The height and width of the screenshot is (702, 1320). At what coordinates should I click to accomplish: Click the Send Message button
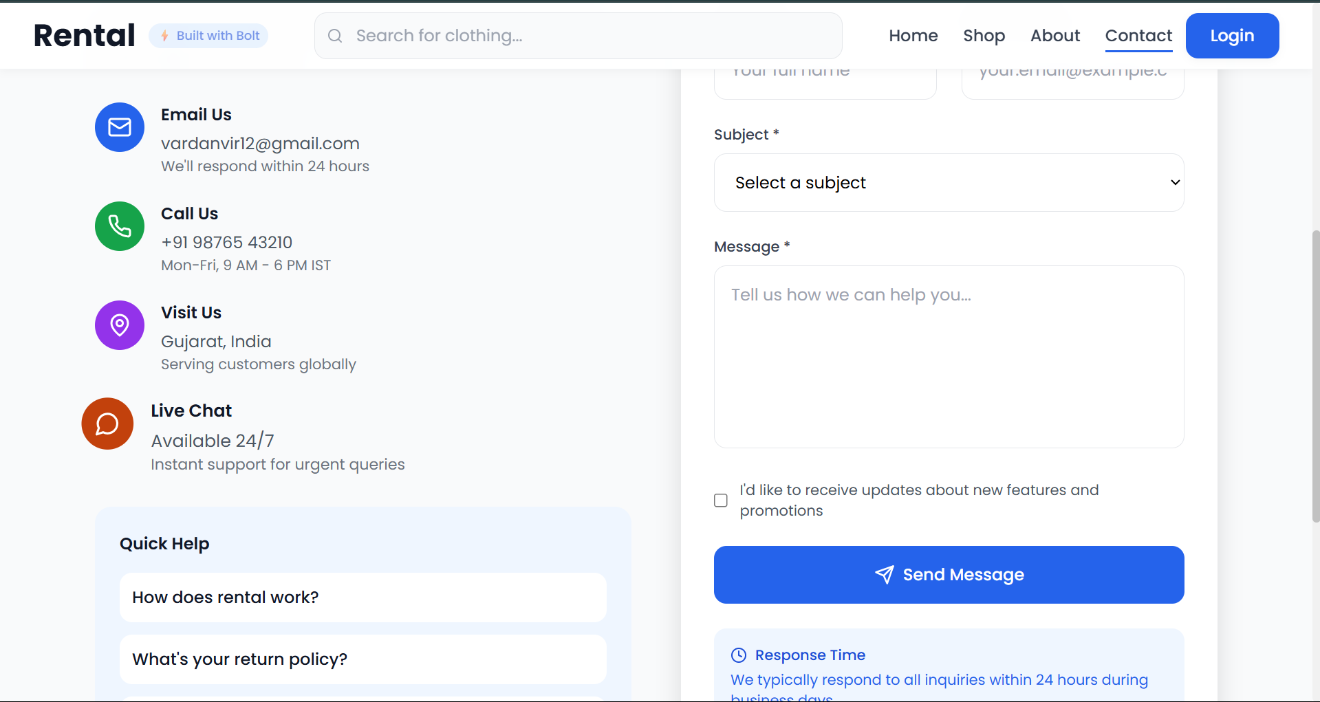click(949, 575)
